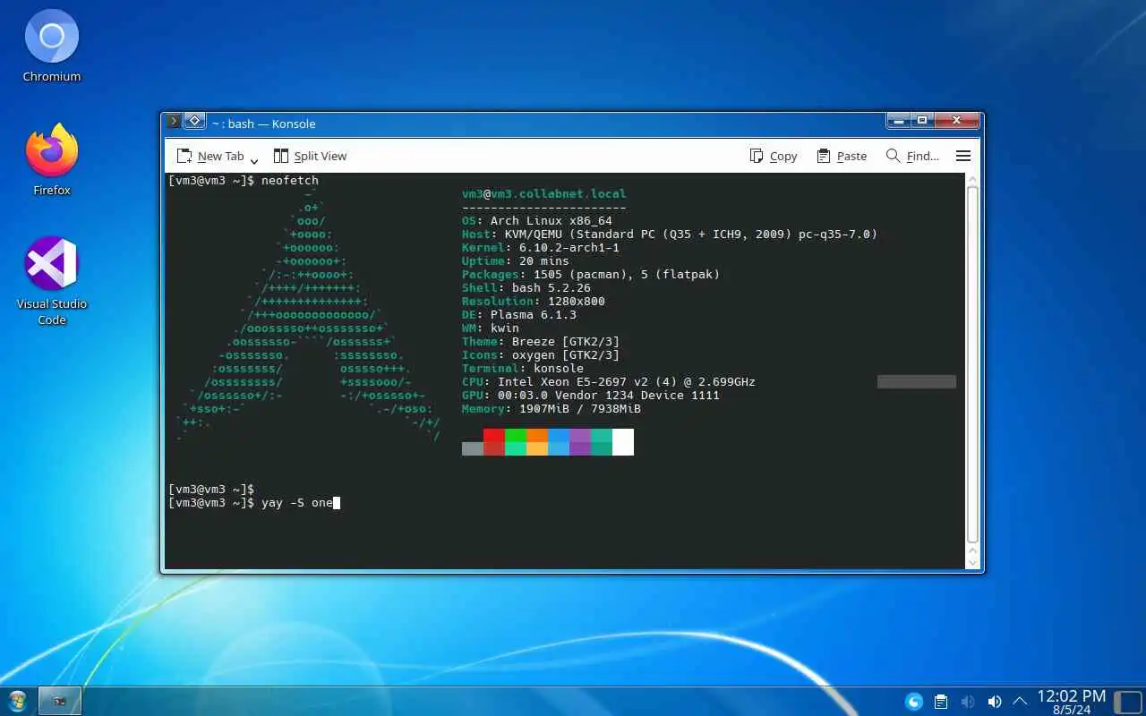The image size is (1146, 716).
Task: Open the volume speaker tray icon
Action: click(994, 702)
